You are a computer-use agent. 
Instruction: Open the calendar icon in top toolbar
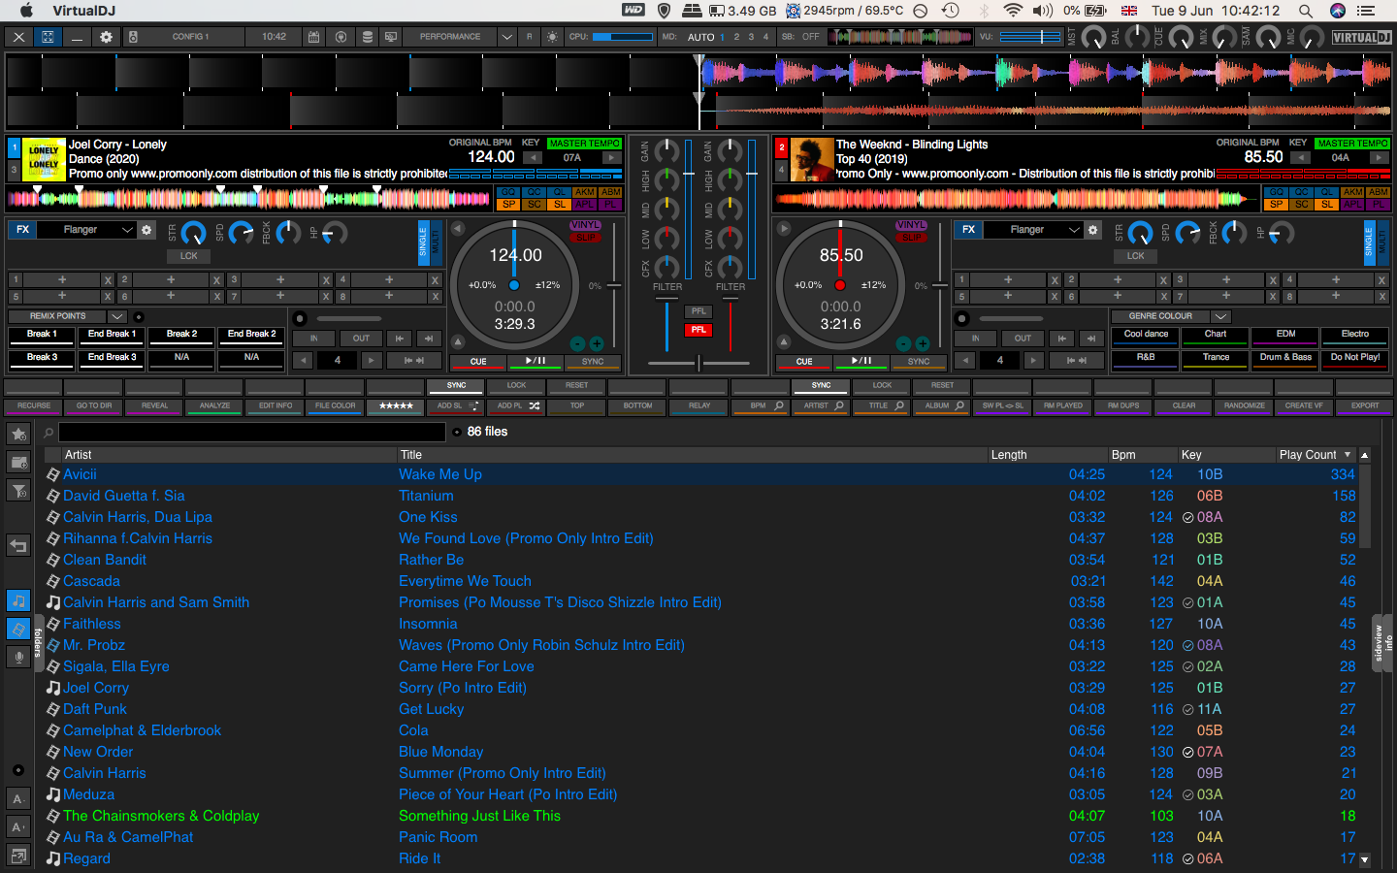(314, 37)
